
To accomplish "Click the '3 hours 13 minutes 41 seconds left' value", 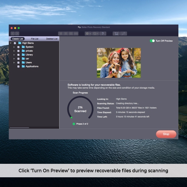I will pyautogui.click(x=132, y=117).
